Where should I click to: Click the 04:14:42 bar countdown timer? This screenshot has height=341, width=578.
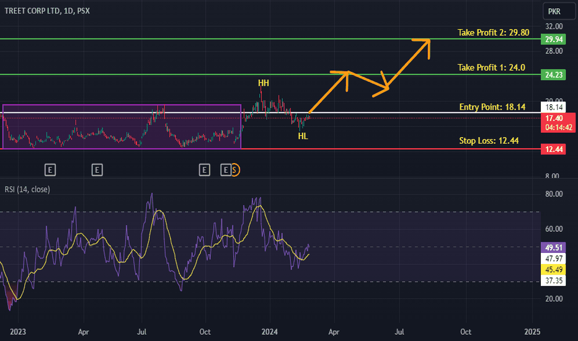pyautogui.click(x=558, y=128)
